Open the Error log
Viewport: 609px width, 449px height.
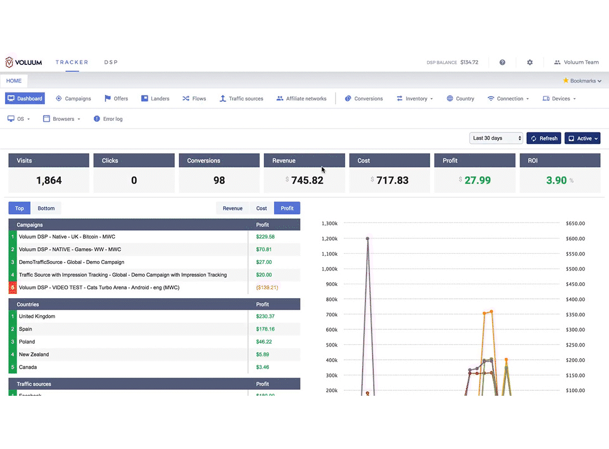108,119
